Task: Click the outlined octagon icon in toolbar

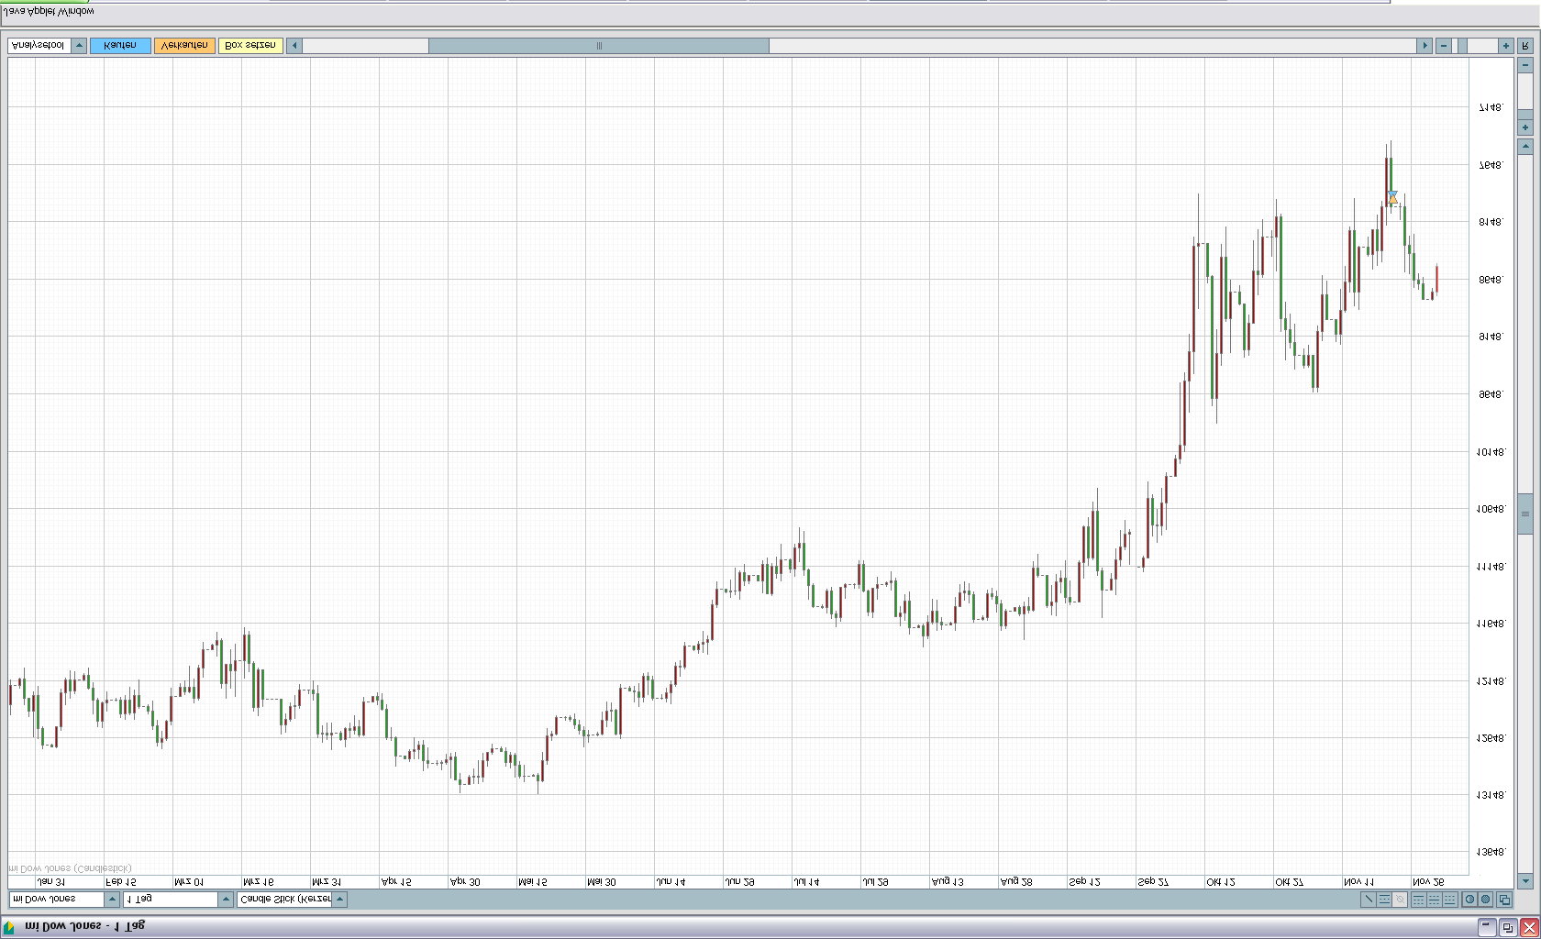Action: point(1469,900)
